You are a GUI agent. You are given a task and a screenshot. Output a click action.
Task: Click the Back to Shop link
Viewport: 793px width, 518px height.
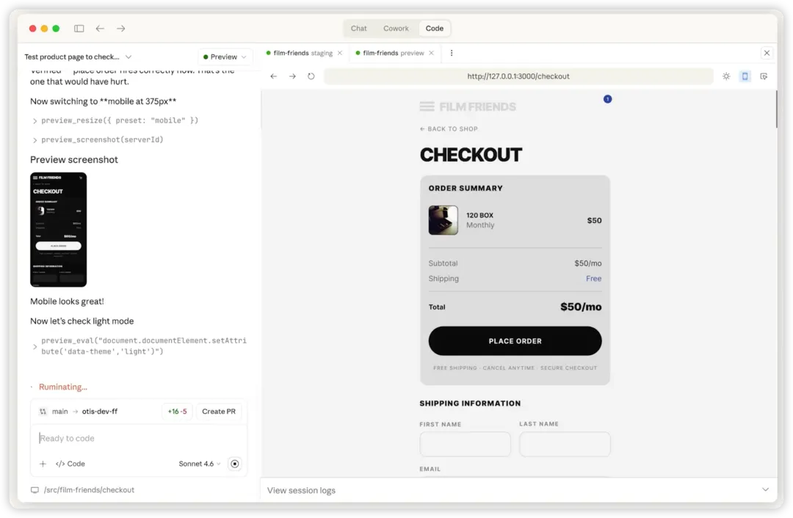[449, 129]
